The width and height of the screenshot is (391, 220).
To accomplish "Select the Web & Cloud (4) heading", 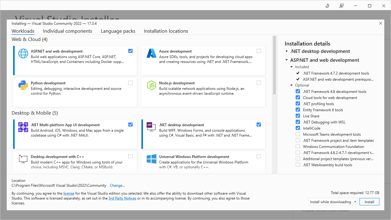I will pos(29,39).
